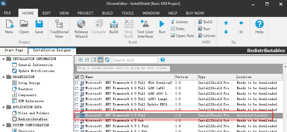The width and height of the screenshot is (287, 132).
Task: Click in the Search Grid field
Action: [135, 60]
